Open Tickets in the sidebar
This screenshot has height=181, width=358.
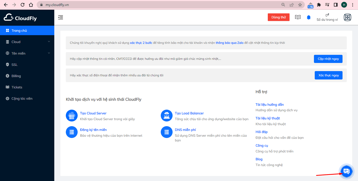click(27, 87)
